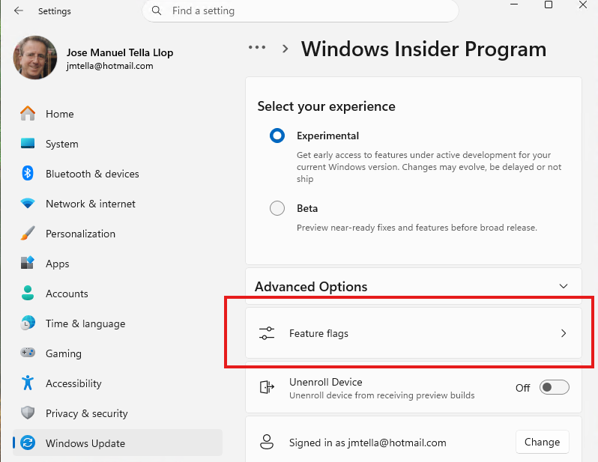Open Privacy & security shield icon
This screenshot has width=598, height=462.
point(28,413)
